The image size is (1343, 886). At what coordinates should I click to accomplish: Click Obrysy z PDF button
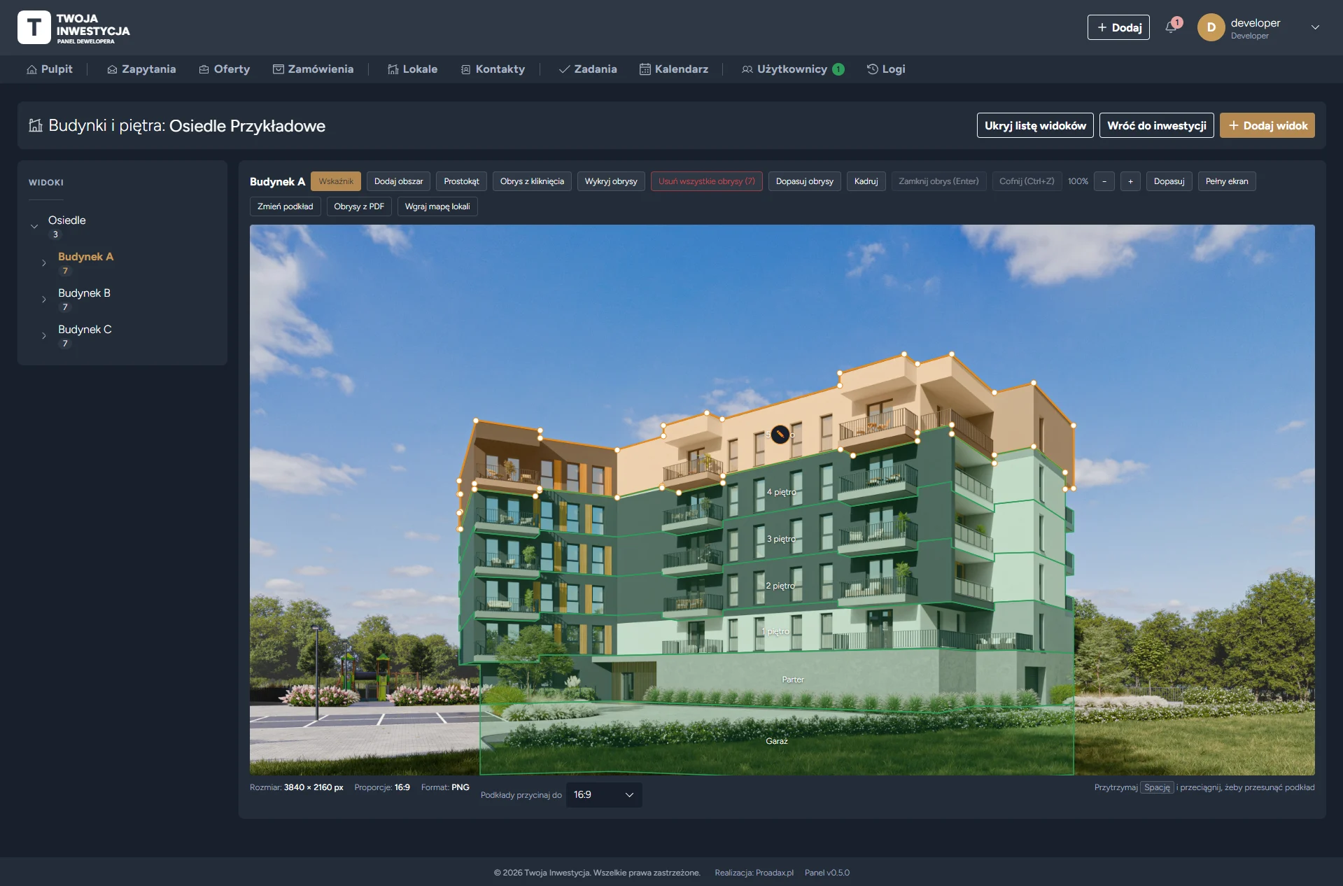359,206
